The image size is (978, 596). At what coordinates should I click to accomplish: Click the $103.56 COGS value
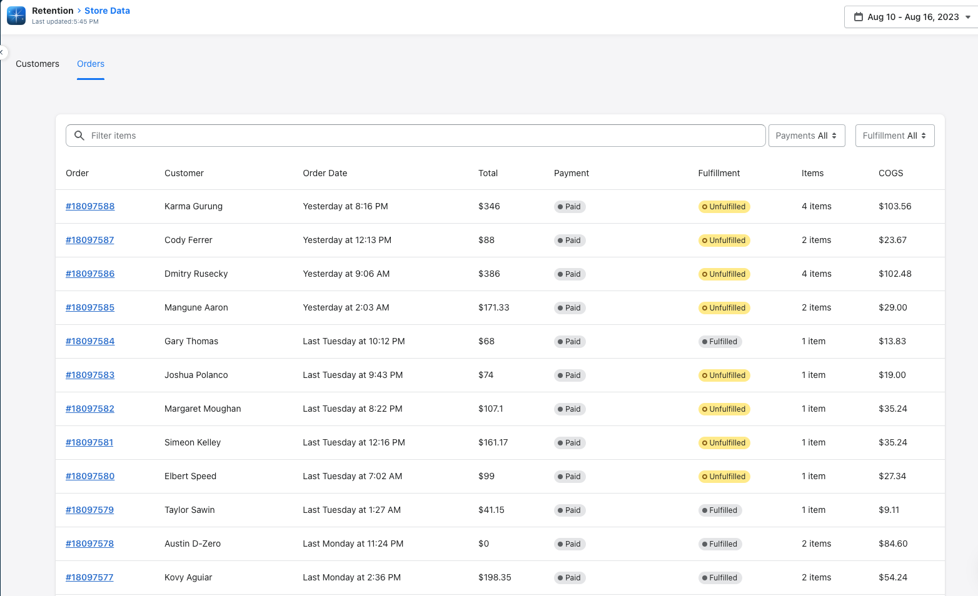click(x=895, y=206)
